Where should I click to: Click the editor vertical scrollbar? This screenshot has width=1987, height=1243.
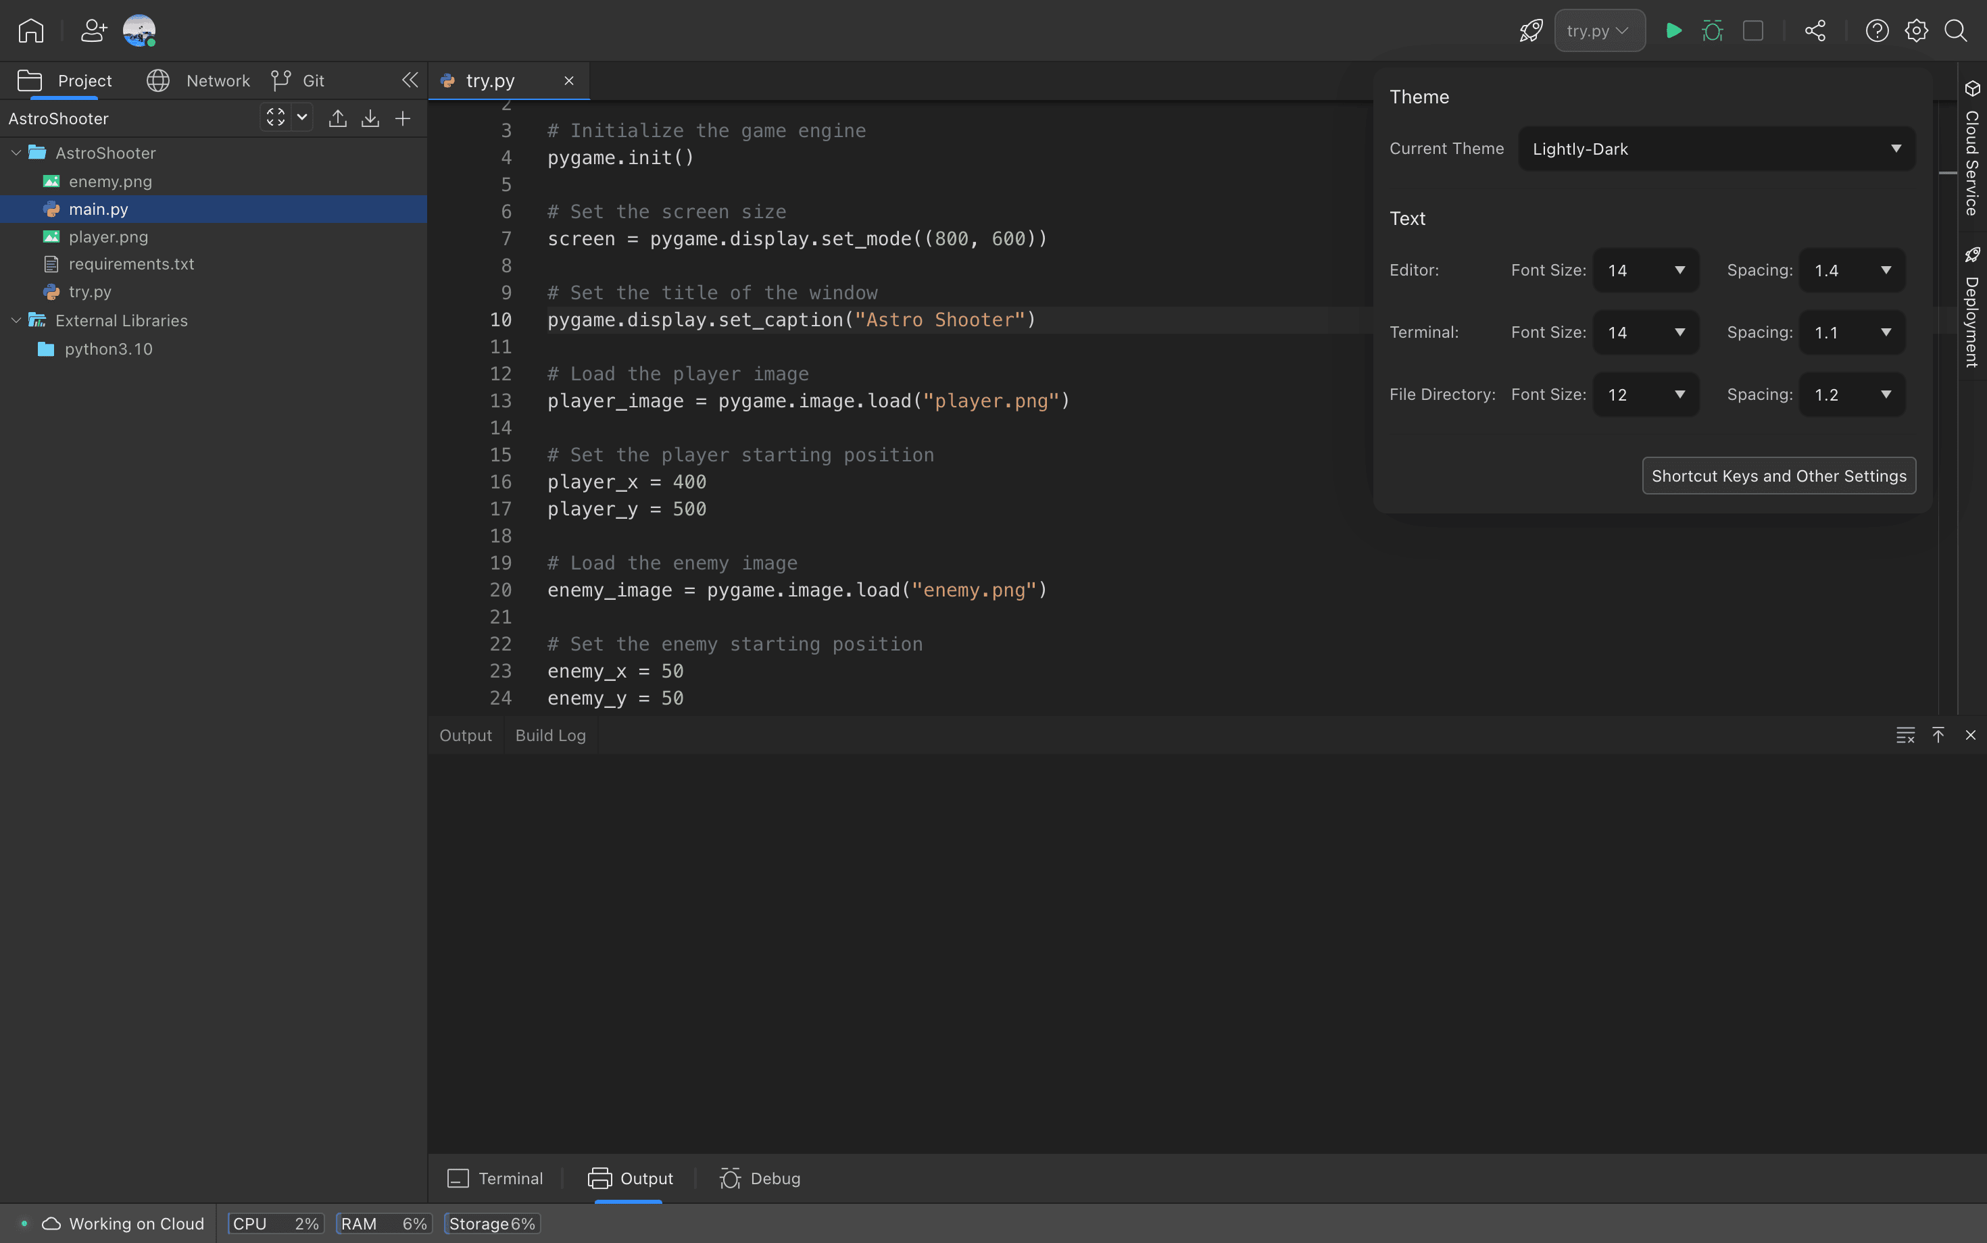coord(1948,407)
